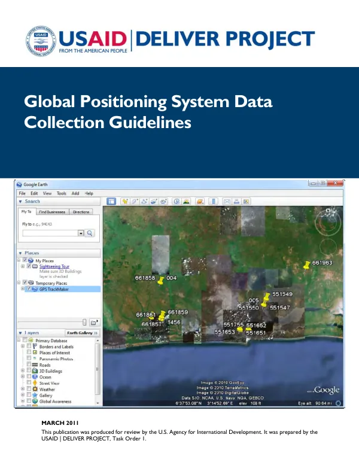Image resolution: width=359 pixels, height=465 pixels.
Task: Click the Email envelope toolbar icon
Action: click(227, 201)
